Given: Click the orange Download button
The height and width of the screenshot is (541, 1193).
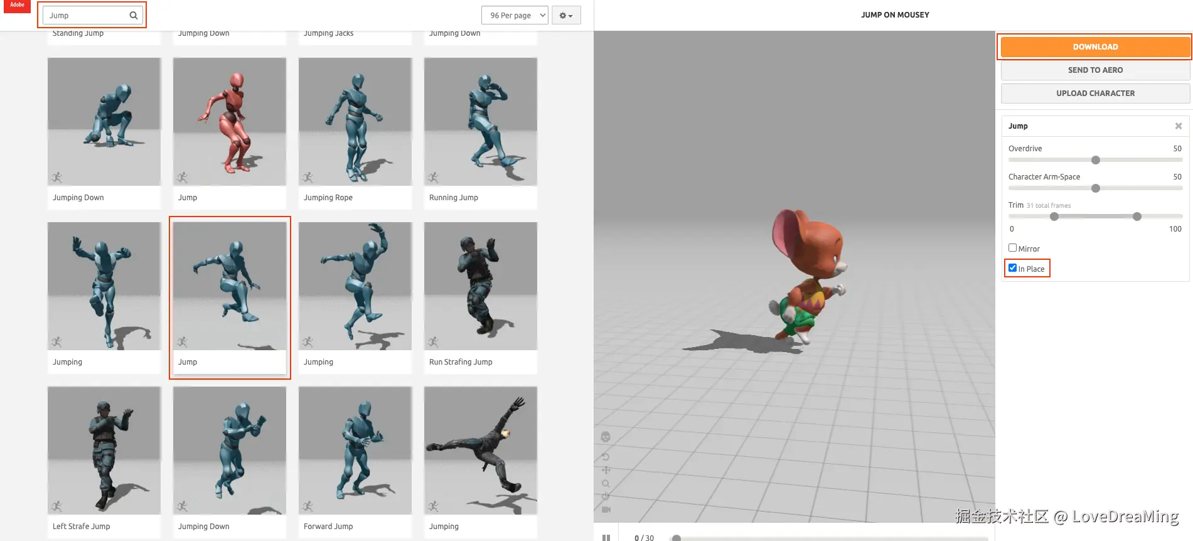Looking at the screenshot, I should pos(1095,47).
